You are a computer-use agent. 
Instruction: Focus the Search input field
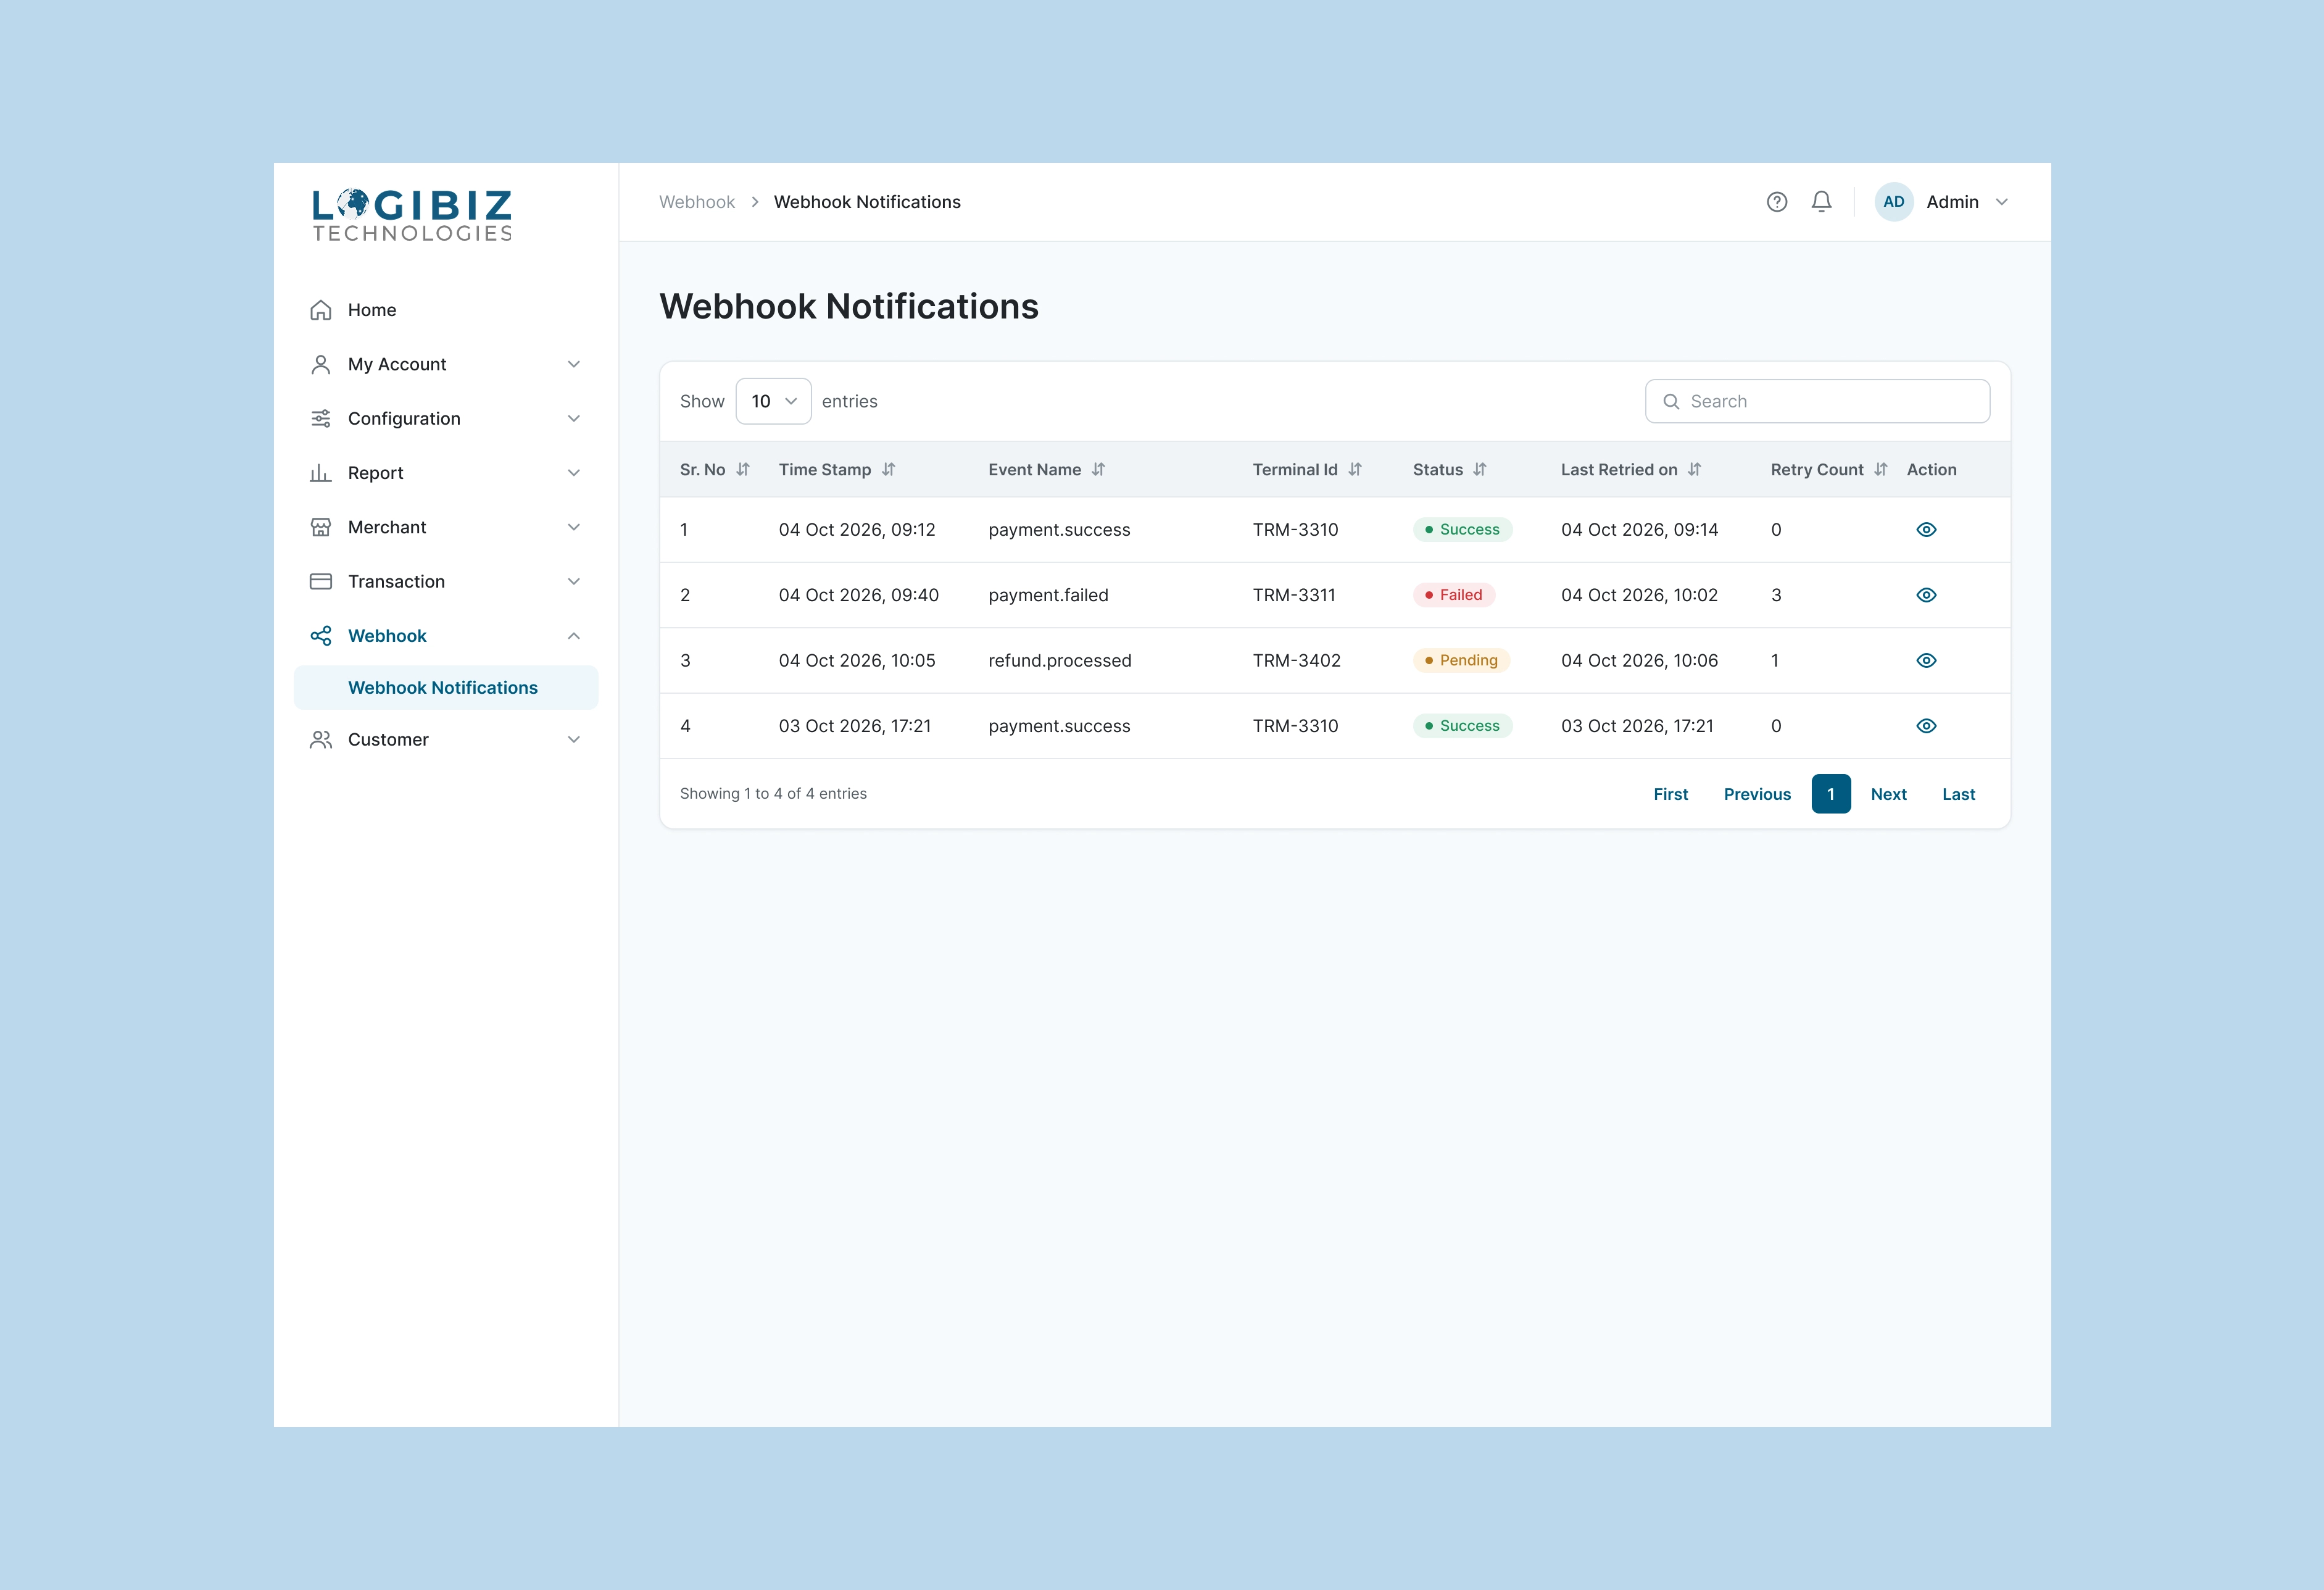(1817, 401)
